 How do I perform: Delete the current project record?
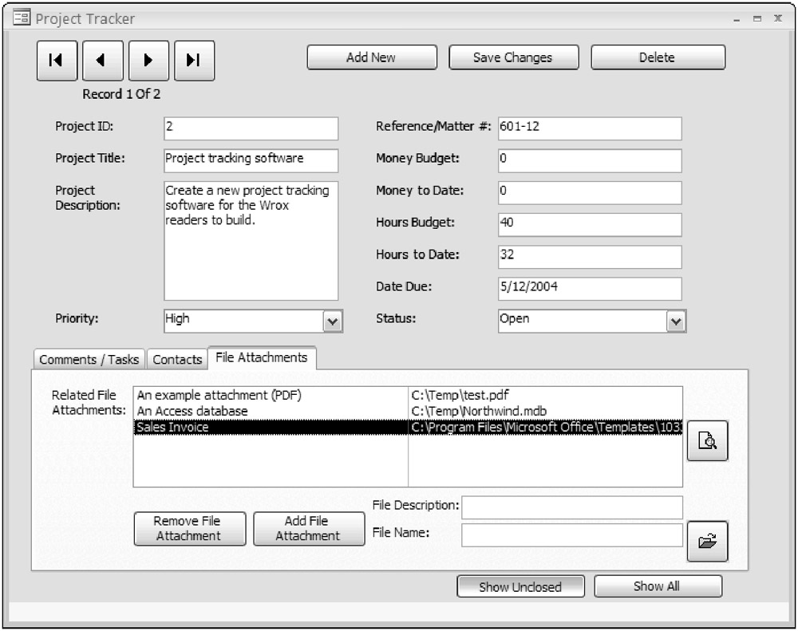[657, 57]
